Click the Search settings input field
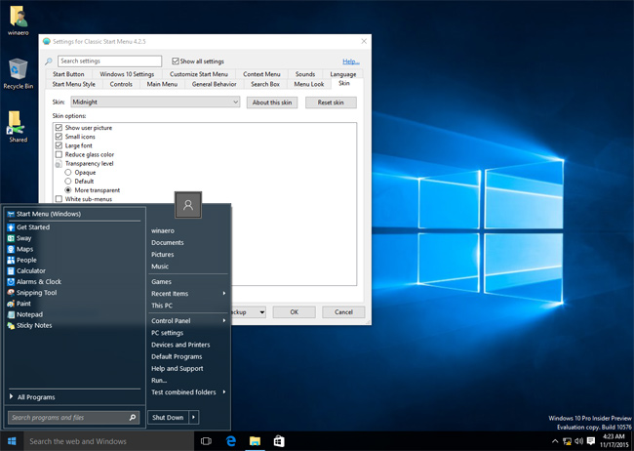This screenshot has height=451, width=634. [108, 61]
